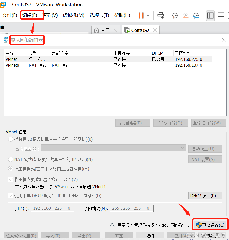Select 桥接模式 bridged radio button
This screenshot has width=229, height=240.
pyautogui.click(x=11, y=139)
